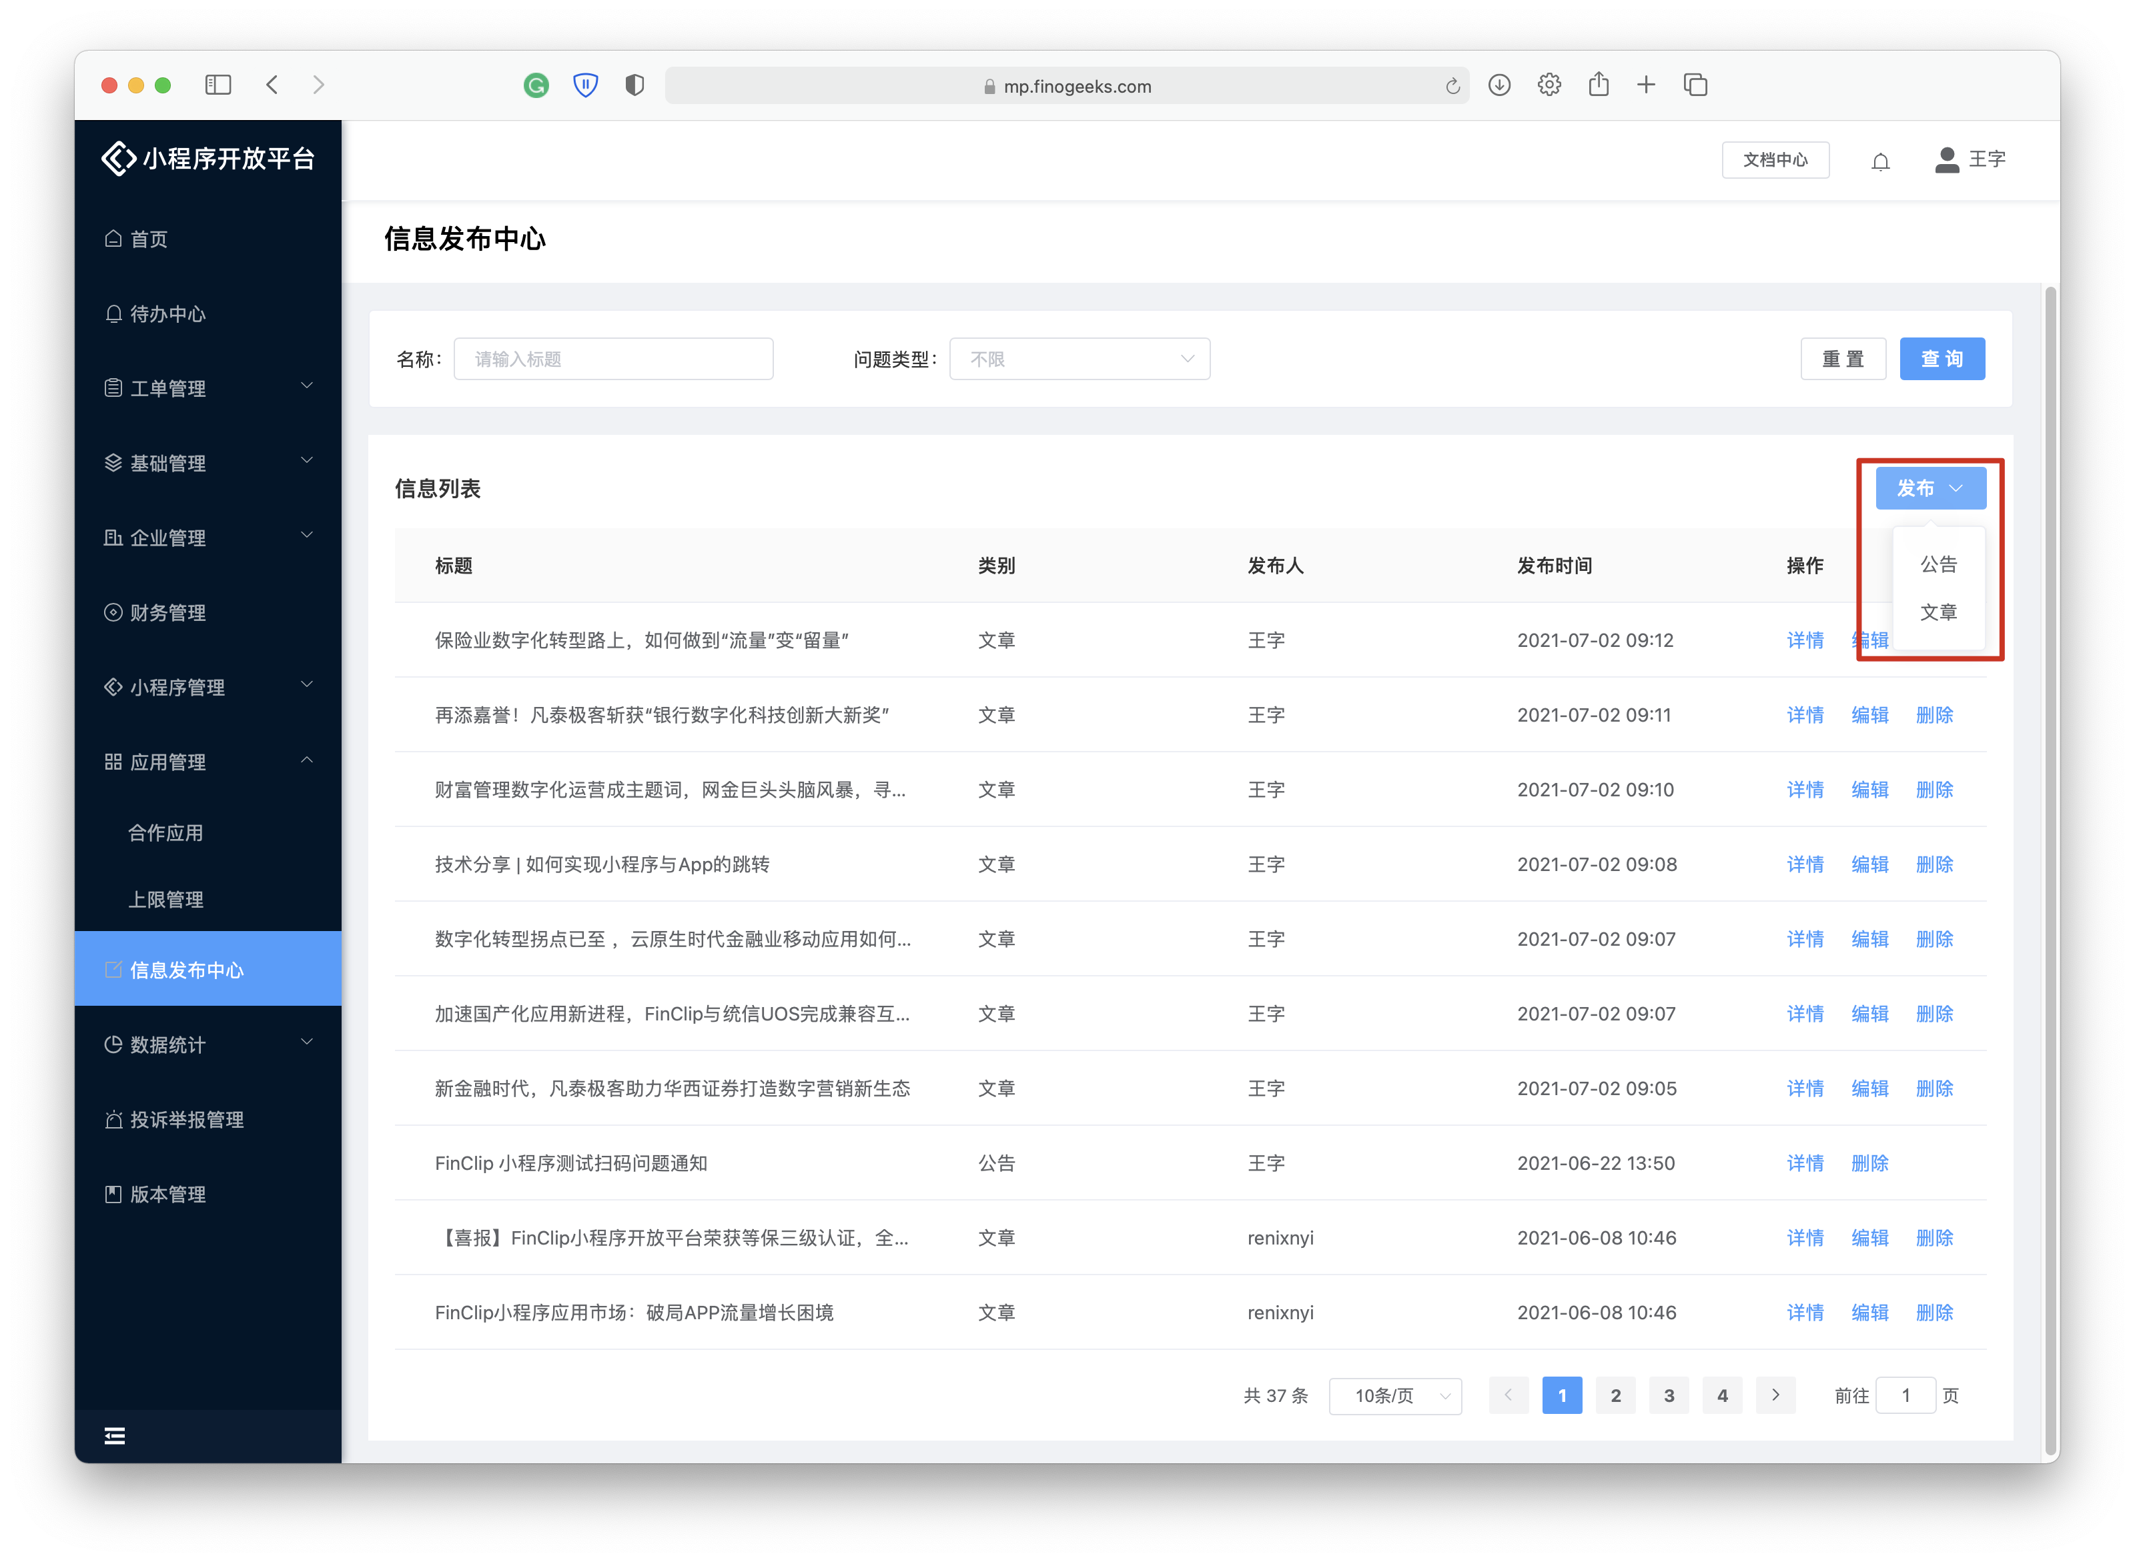
Task: Focus the 名称 title input field
Action: point(613,359)
